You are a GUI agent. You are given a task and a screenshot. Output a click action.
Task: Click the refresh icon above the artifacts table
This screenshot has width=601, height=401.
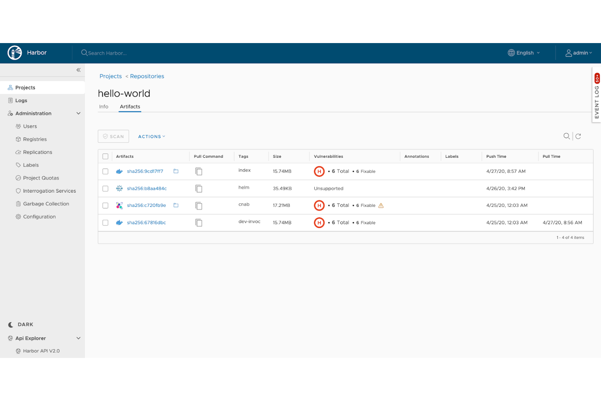point(578,136)
